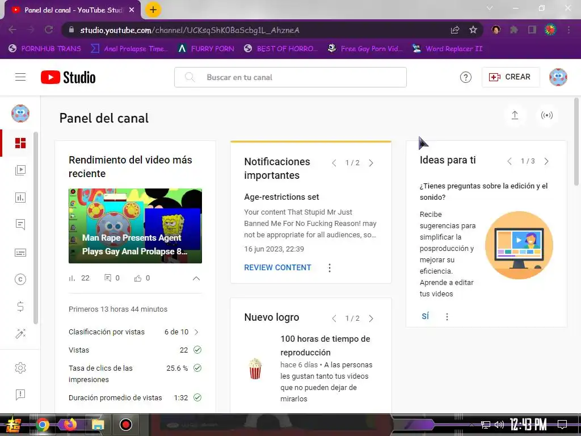Image resolution: width=581 pixels, height=436 pixels.
Task: Open Clasificación por vistas 6 de 10 arrow
Action: click(196, 332)
